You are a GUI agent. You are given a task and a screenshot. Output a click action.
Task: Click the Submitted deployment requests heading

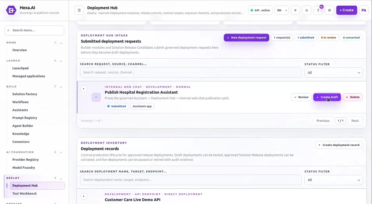[111, 41]
